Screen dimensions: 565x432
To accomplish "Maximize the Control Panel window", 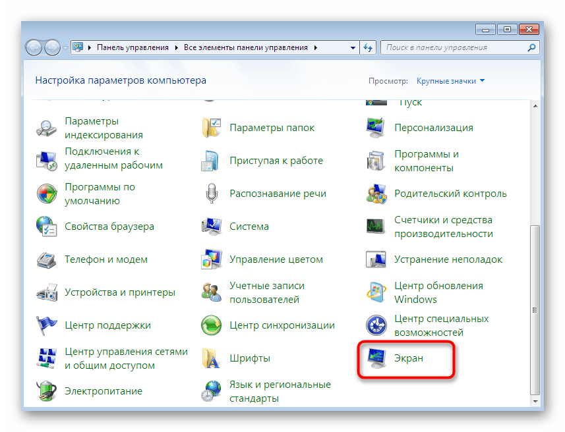I will pyautogui.click(x=507, y=29).
